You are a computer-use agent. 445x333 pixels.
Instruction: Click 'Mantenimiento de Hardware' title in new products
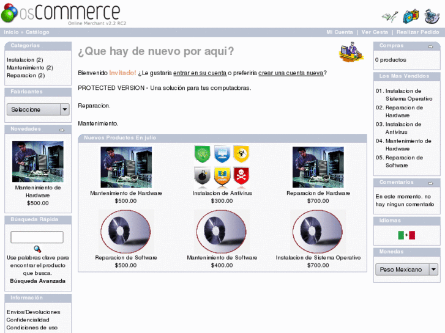click(x=126, y=193)
